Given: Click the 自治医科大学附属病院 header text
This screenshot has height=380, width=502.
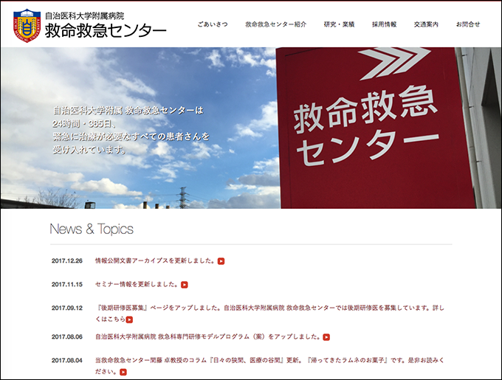Looking at the screenshot, I should (x=84, y=15).
